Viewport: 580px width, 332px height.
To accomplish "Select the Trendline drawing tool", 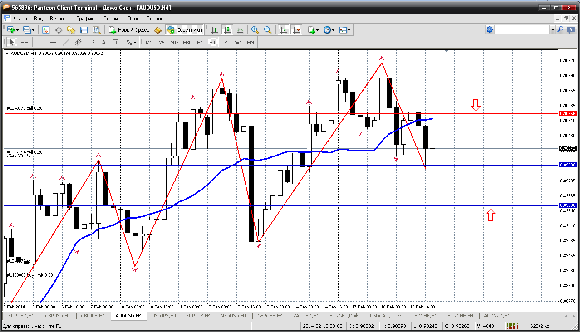I will pos(66,42).
